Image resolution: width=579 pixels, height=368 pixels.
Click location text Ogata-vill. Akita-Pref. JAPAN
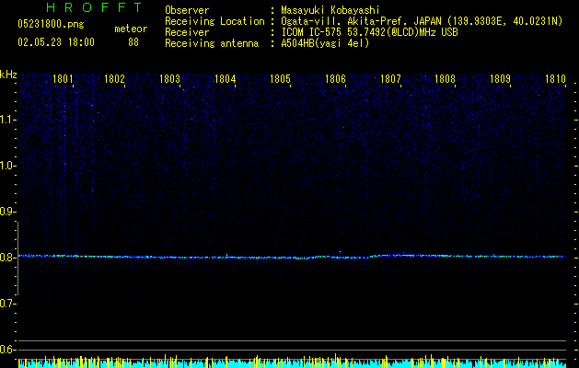pyautogui.click(x=361, y=21)
